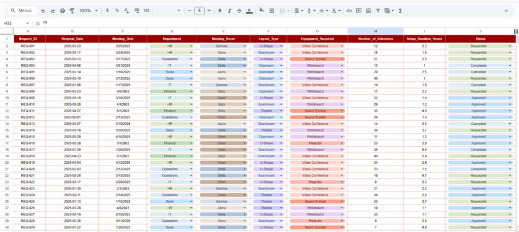519x232 pixels.
Task: Click request date 2025-02-28
Action: pyautogui.click(x=72, y=143)
